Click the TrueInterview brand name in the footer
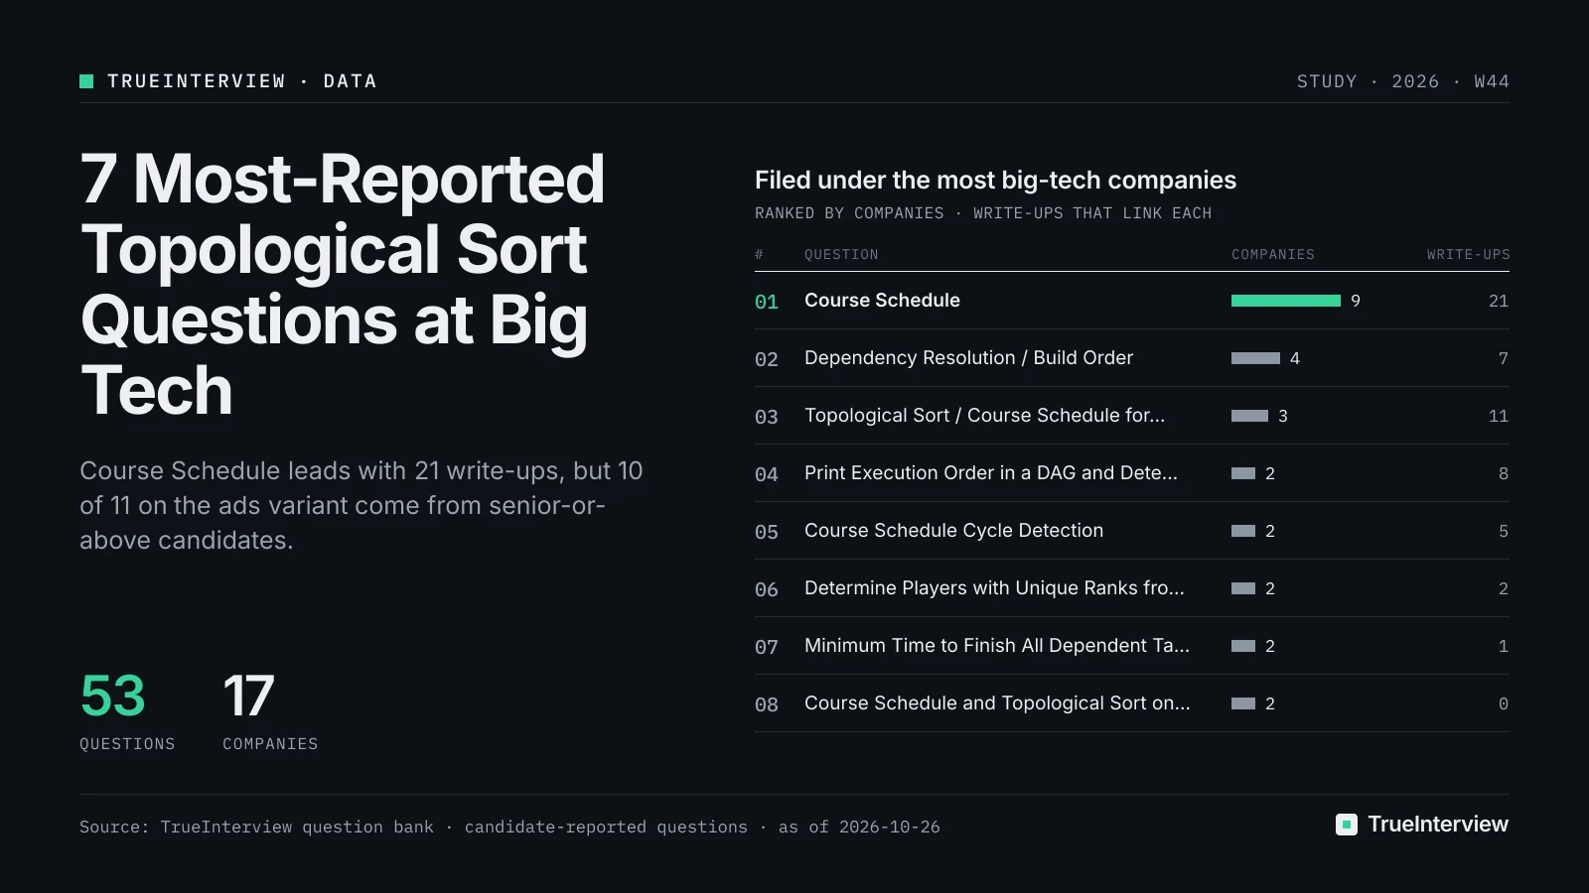 (1438, 825)
